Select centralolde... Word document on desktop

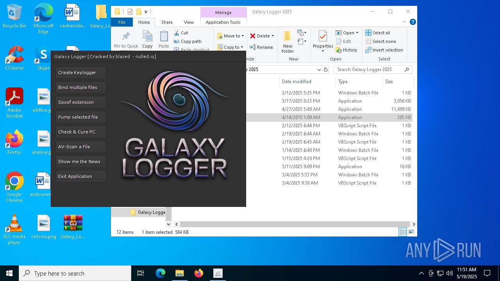click(73, 16)
